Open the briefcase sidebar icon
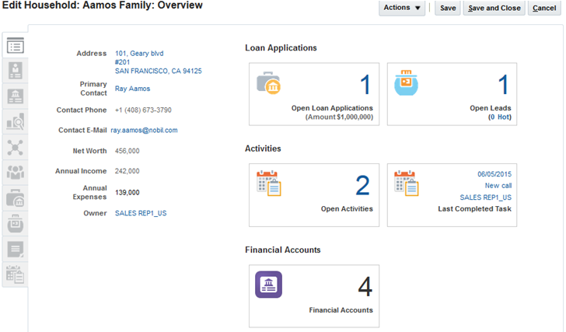 [15, 197]
